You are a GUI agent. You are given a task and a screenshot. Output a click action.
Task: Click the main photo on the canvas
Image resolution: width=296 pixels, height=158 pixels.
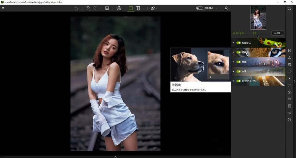tap(116, 84)
